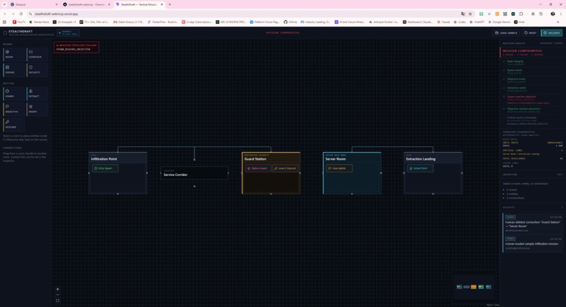Switch to the Deepost browser tab

click(33, 4)
